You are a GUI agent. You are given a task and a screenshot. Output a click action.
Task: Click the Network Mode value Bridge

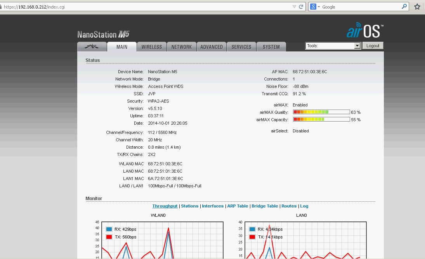(154, 79)
